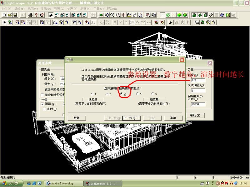Close the 处理参数 window behind
The image size is (250, 187).
pyautogui.click(x=210, y=63)
